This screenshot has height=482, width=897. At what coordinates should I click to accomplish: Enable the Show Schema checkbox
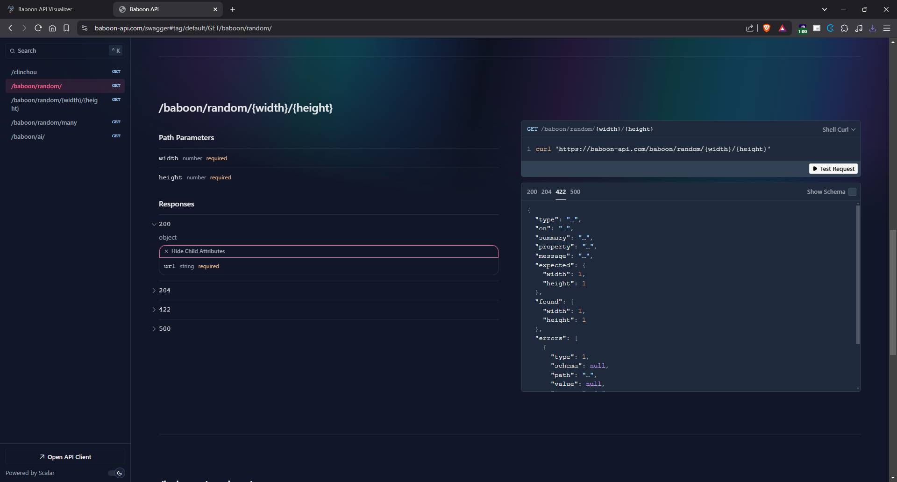coord(852,191)
